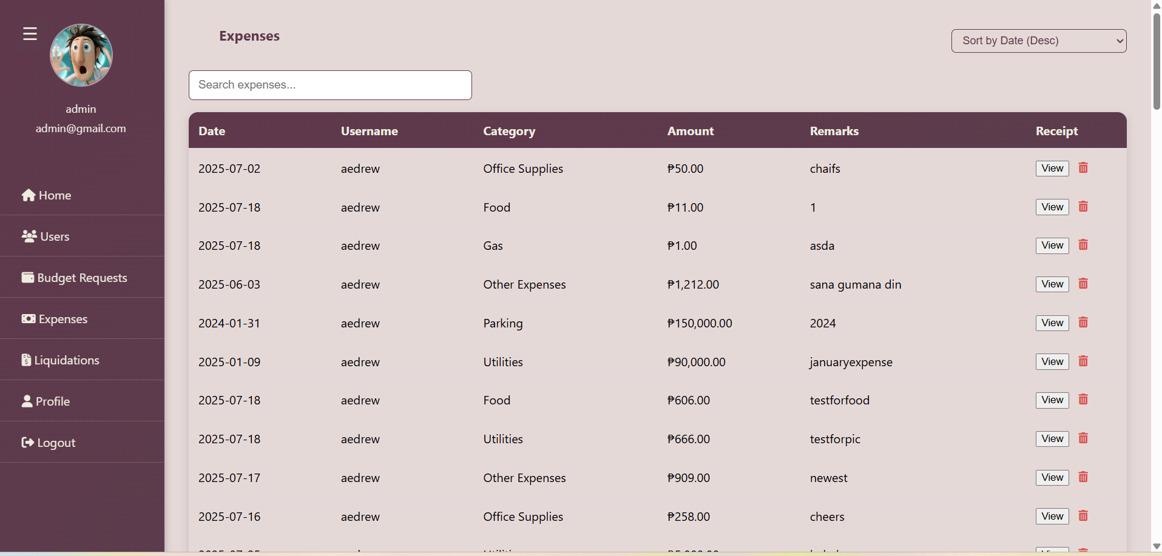Select the ₱90,000.00 amount cell
Image resolution: width=1162 pixels, height=556 pixels.
[697, 362]
